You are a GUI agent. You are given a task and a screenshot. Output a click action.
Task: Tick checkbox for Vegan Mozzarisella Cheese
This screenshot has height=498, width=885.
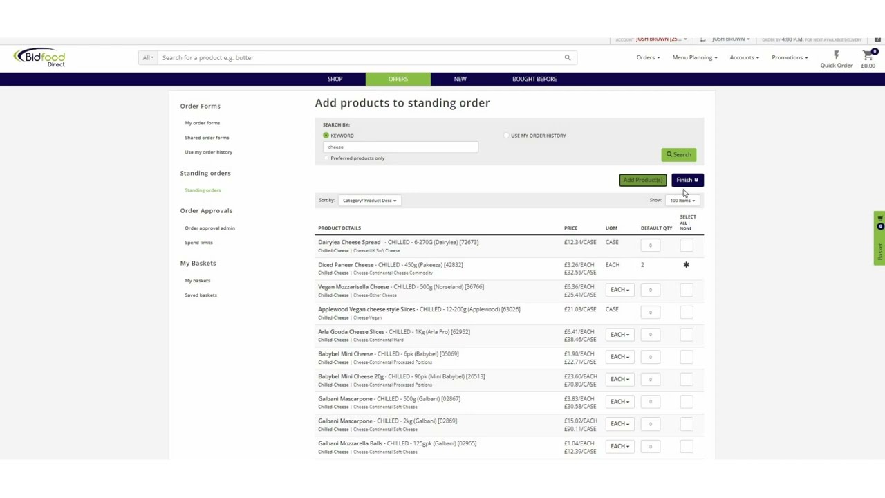(686, 290)
